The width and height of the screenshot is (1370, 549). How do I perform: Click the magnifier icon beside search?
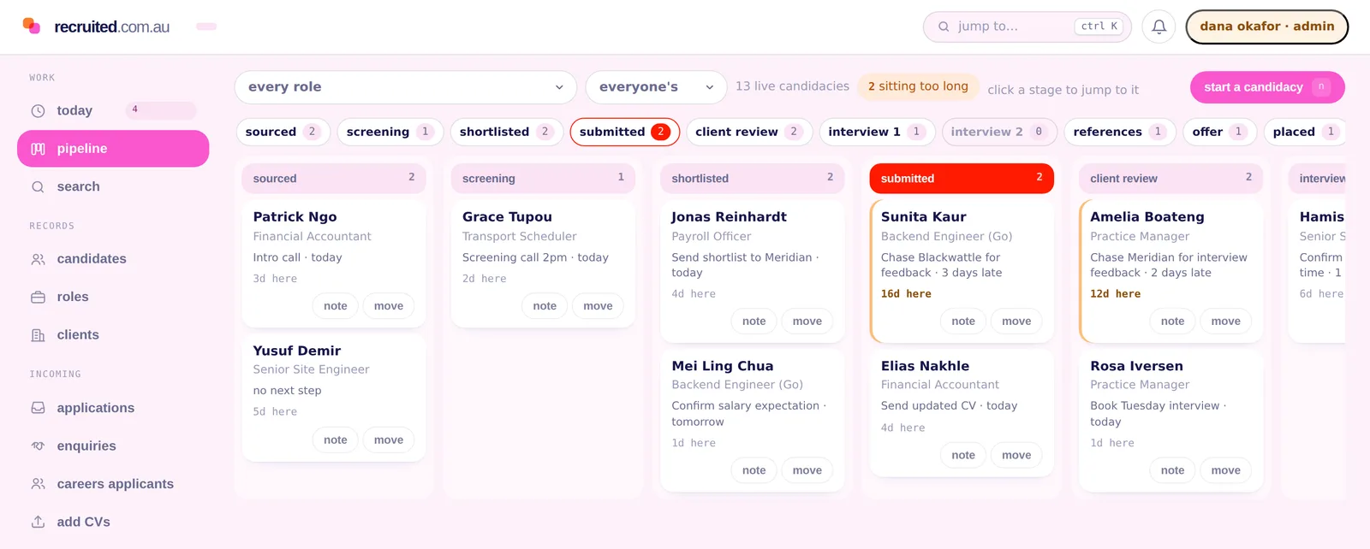38,186
